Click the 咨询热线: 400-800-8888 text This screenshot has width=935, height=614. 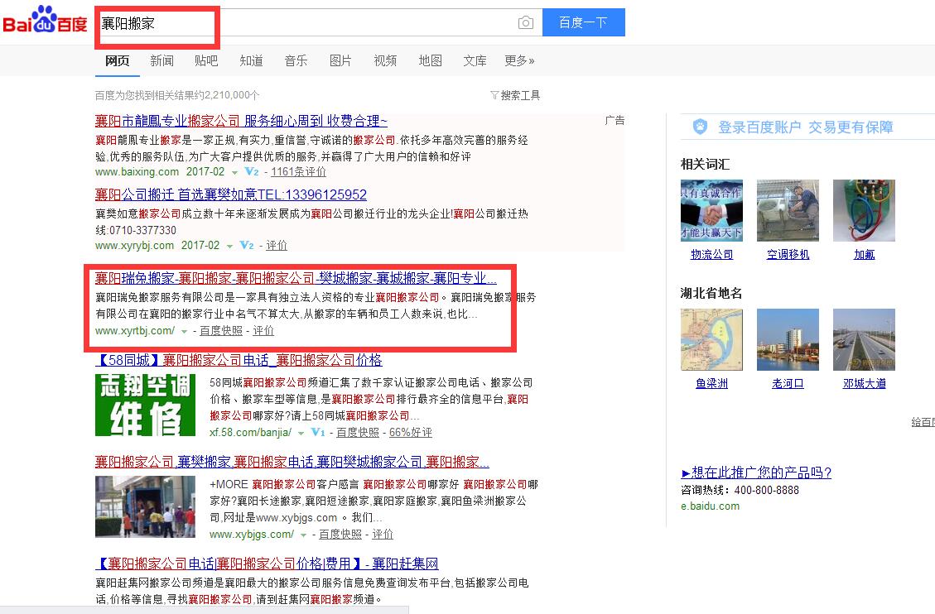point(740,490)
